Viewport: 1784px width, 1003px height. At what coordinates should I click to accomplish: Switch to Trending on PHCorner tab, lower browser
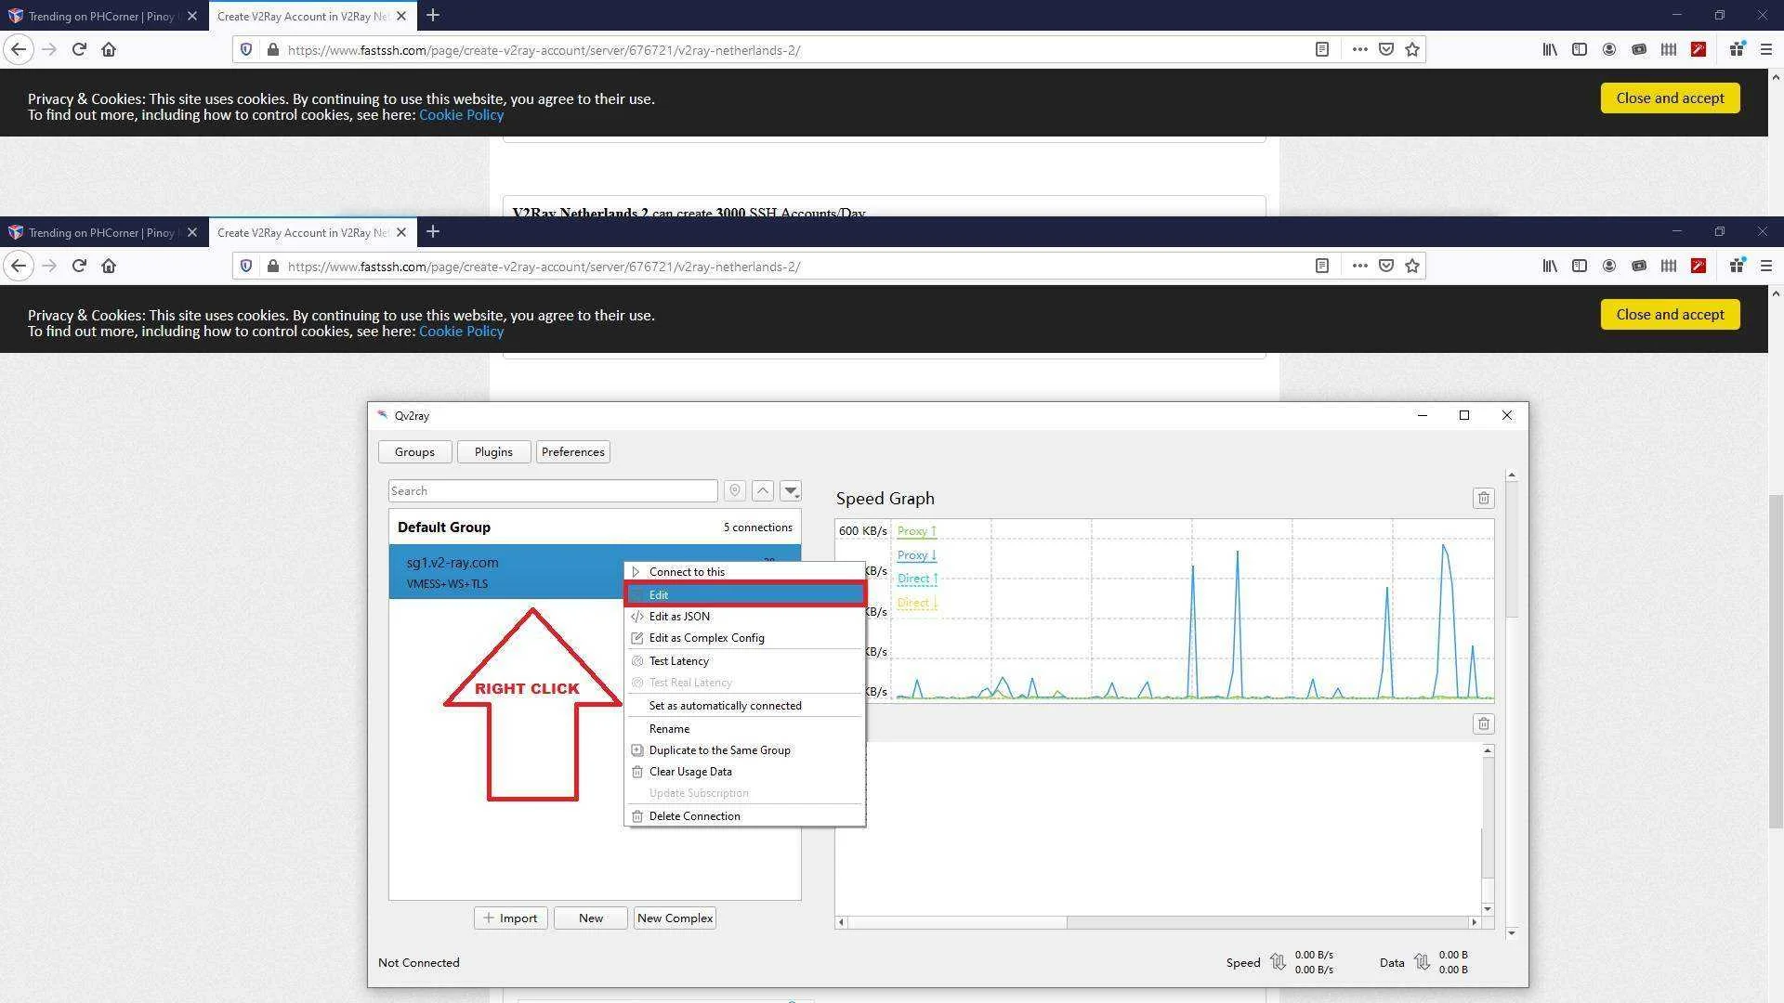102,232
